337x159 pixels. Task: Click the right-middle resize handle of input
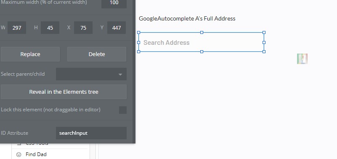[x=264, y=42]
